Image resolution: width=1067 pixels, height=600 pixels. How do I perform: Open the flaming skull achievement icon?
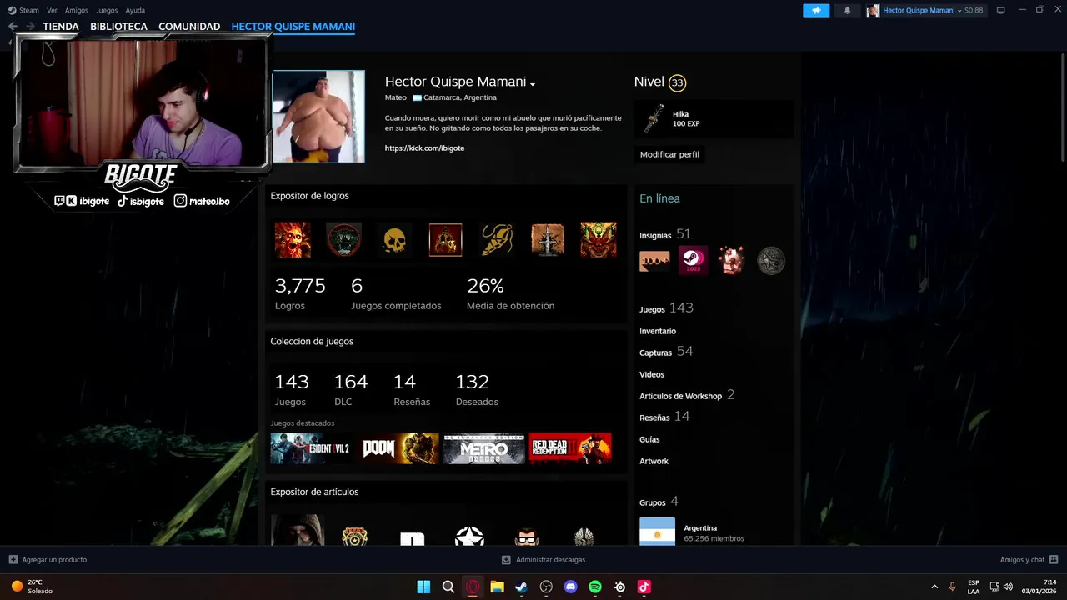coord(293,240)
